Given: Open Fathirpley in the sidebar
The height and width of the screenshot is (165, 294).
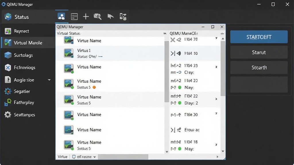Looking at the screenshot, I should point(24,103).
